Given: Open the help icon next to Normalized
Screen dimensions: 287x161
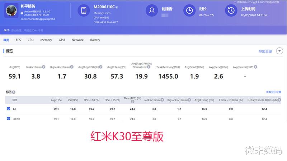Looking at the screenshot, I should (149, 67).
